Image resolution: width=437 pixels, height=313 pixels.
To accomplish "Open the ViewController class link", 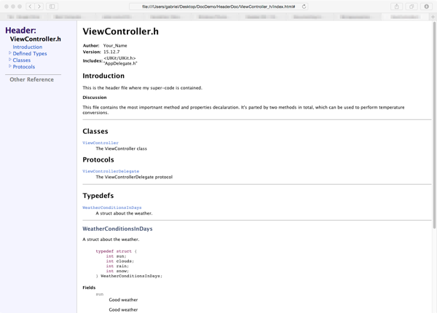I will click(101, 143).
